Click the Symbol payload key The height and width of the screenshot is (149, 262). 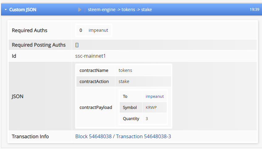[130, 107]
